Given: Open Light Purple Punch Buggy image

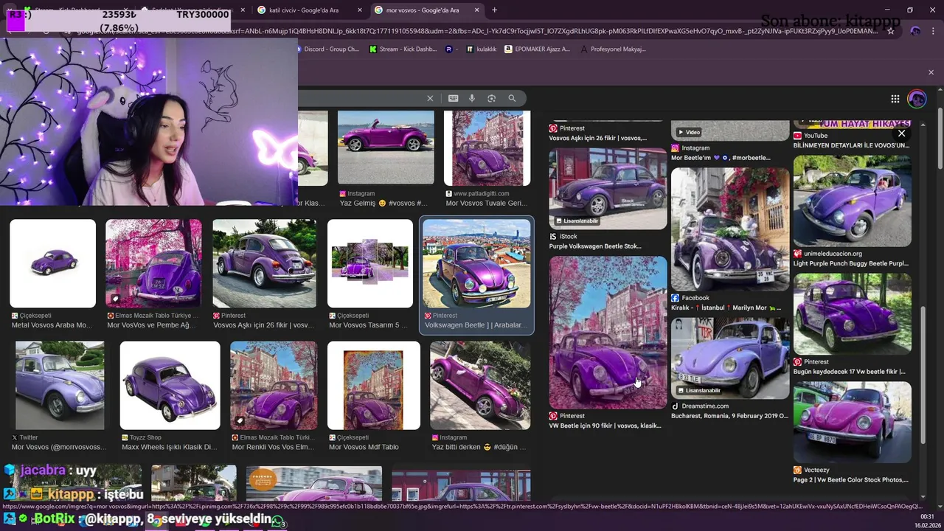Looking at the screenshot, I should (853, 201).
